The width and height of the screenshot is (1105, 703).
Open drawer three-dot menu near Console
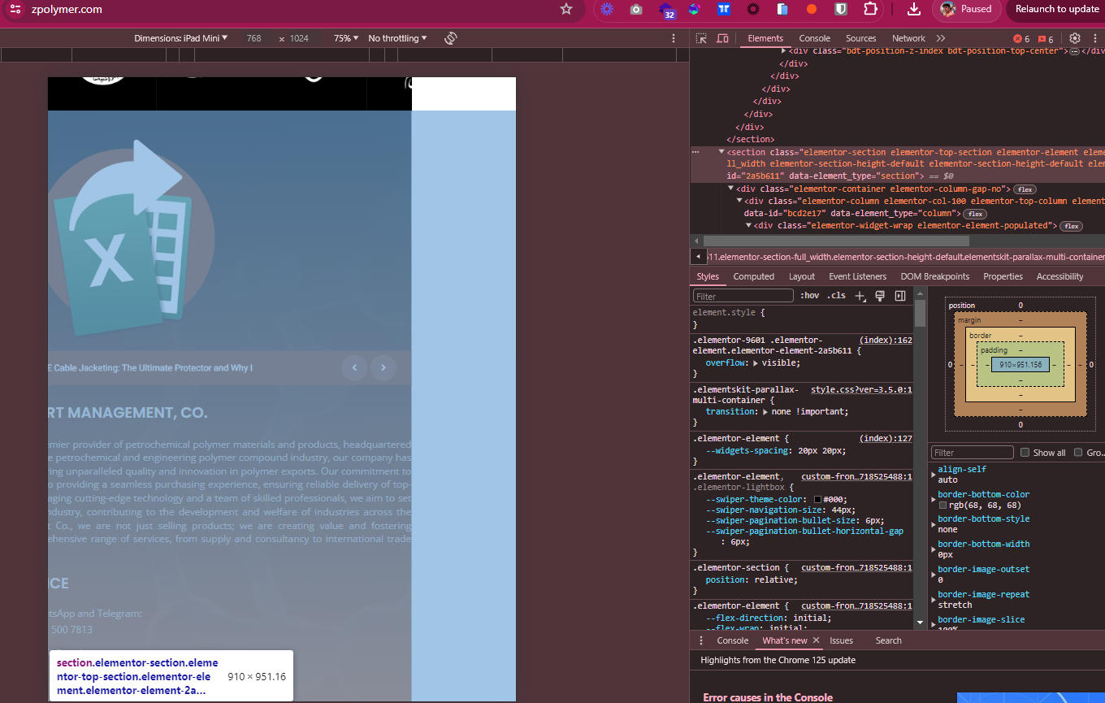coord(701,640)
